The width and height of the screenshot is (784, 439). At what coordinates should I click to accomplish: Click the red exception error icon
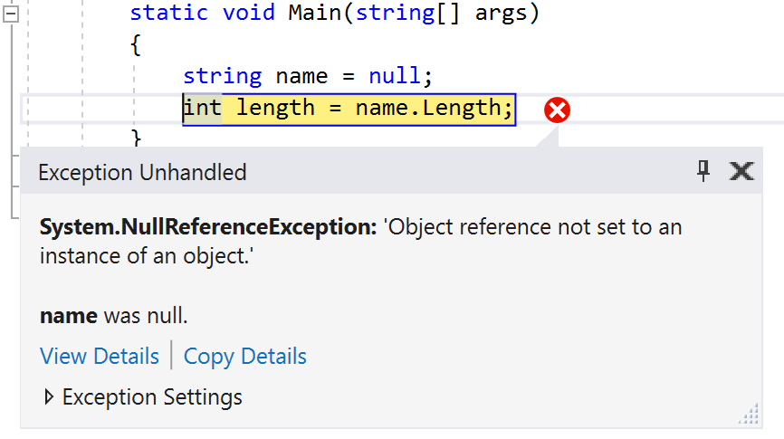click(x=557, y=110)
